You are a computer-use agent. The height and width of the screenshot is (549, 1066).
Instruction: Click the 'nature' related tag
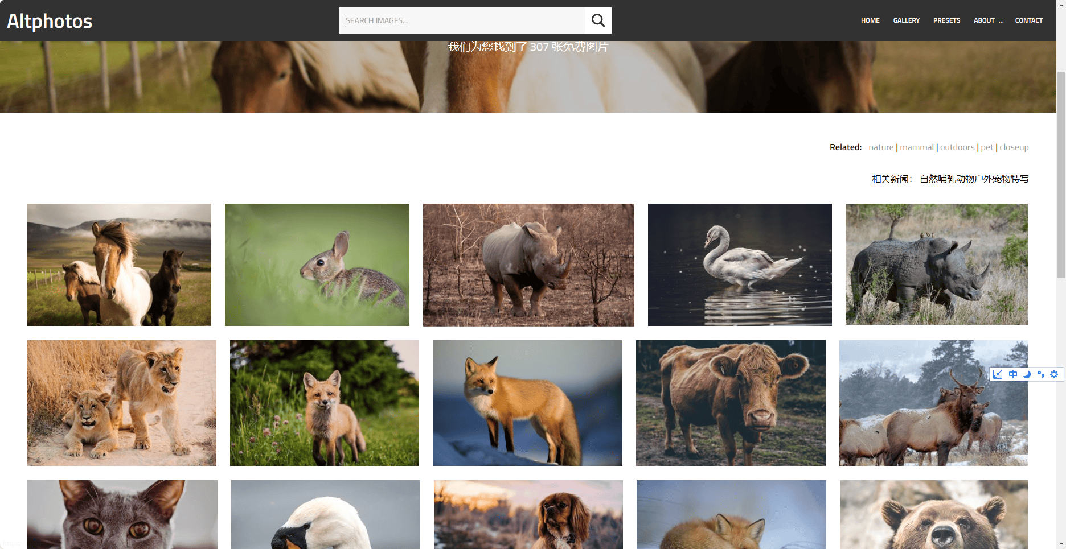[x=881, y=147]
